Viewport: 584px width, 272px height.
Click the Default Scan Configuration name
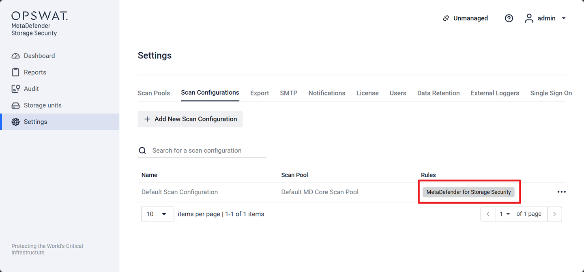click(180, 192)
